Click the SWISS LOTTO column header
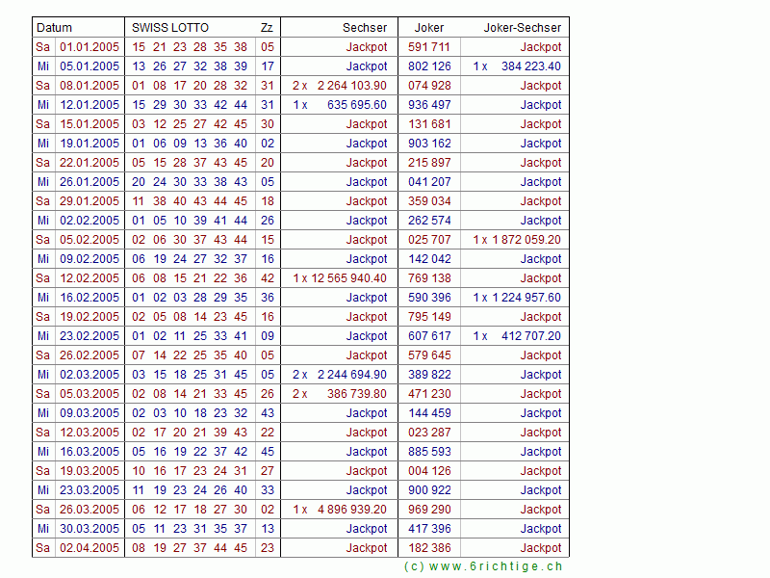770x578 pixels. 170,28
